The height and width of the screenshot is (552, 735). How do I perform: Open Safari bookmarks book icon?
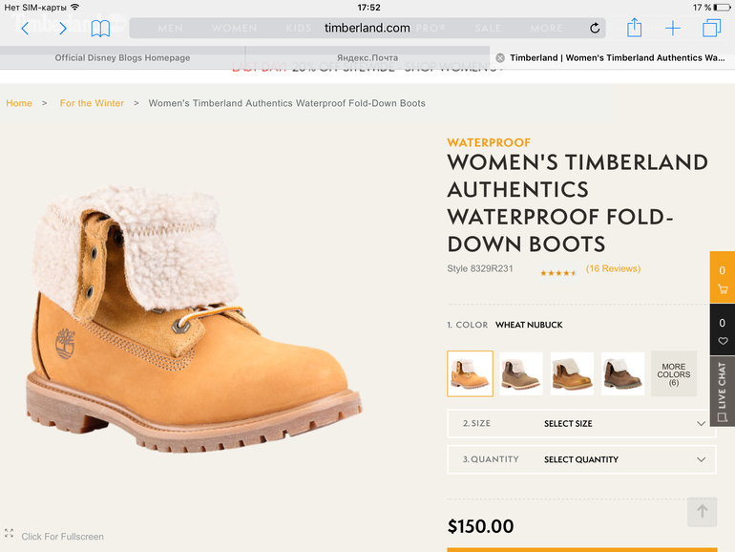pyautogui.click(x=100, y=29)
